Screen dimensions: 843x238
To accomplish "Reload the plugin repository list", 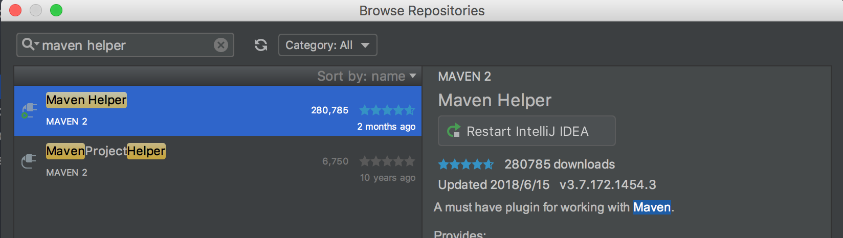I will click(x=261, y=45).
